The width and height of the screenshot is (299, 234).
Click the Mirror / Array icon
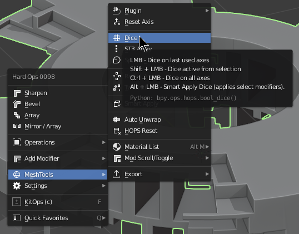click(x=17, y=126)
